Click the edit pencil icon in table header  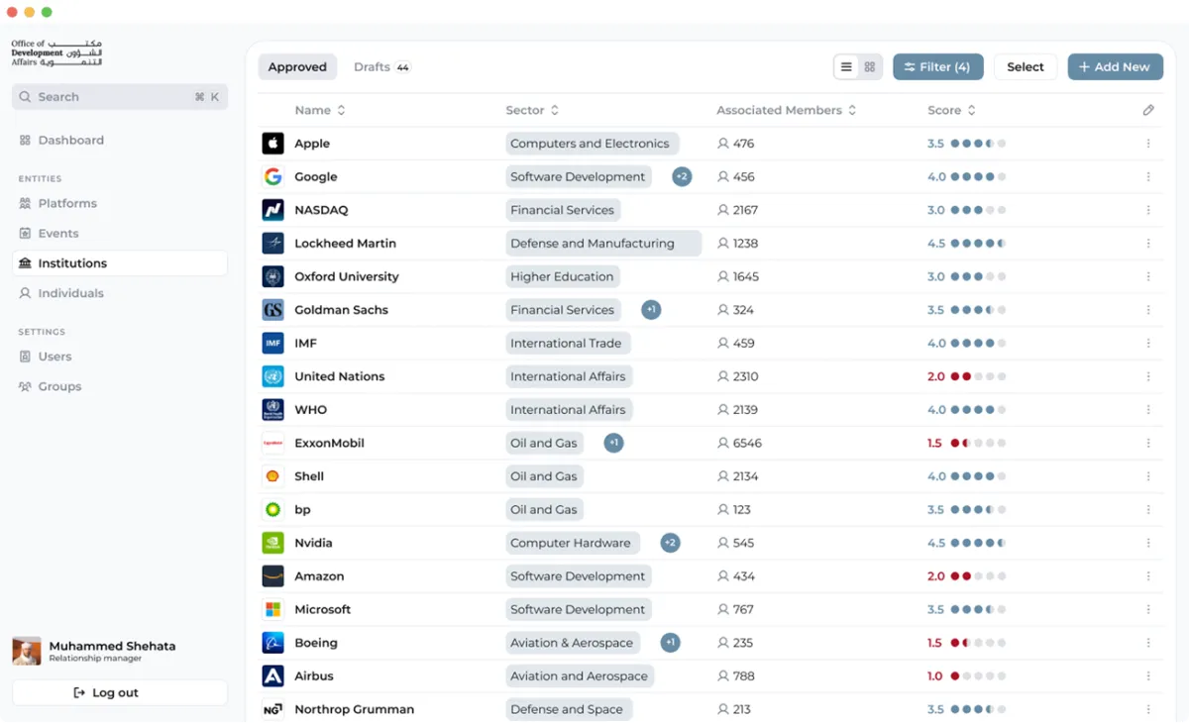[1148, 110]
